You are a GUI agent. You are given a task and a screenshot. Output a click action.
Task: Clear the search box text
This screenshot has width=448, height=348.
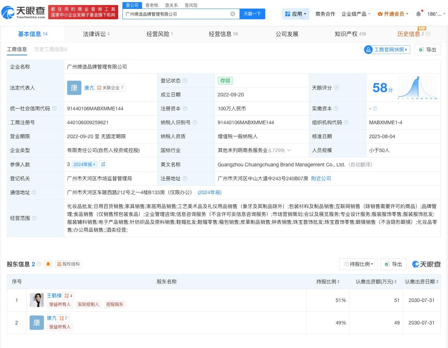[x=233, y=14]
